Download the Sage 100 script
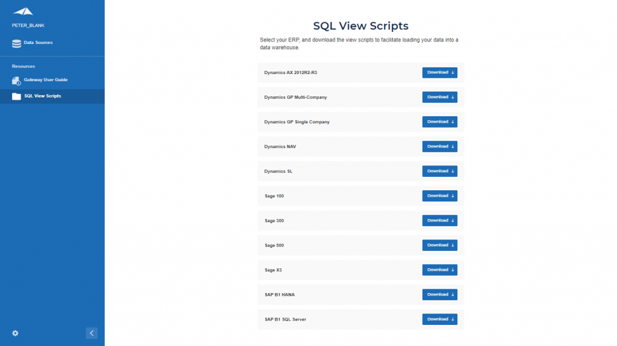This screenshot has width=617, height=346. click(439, 196)
